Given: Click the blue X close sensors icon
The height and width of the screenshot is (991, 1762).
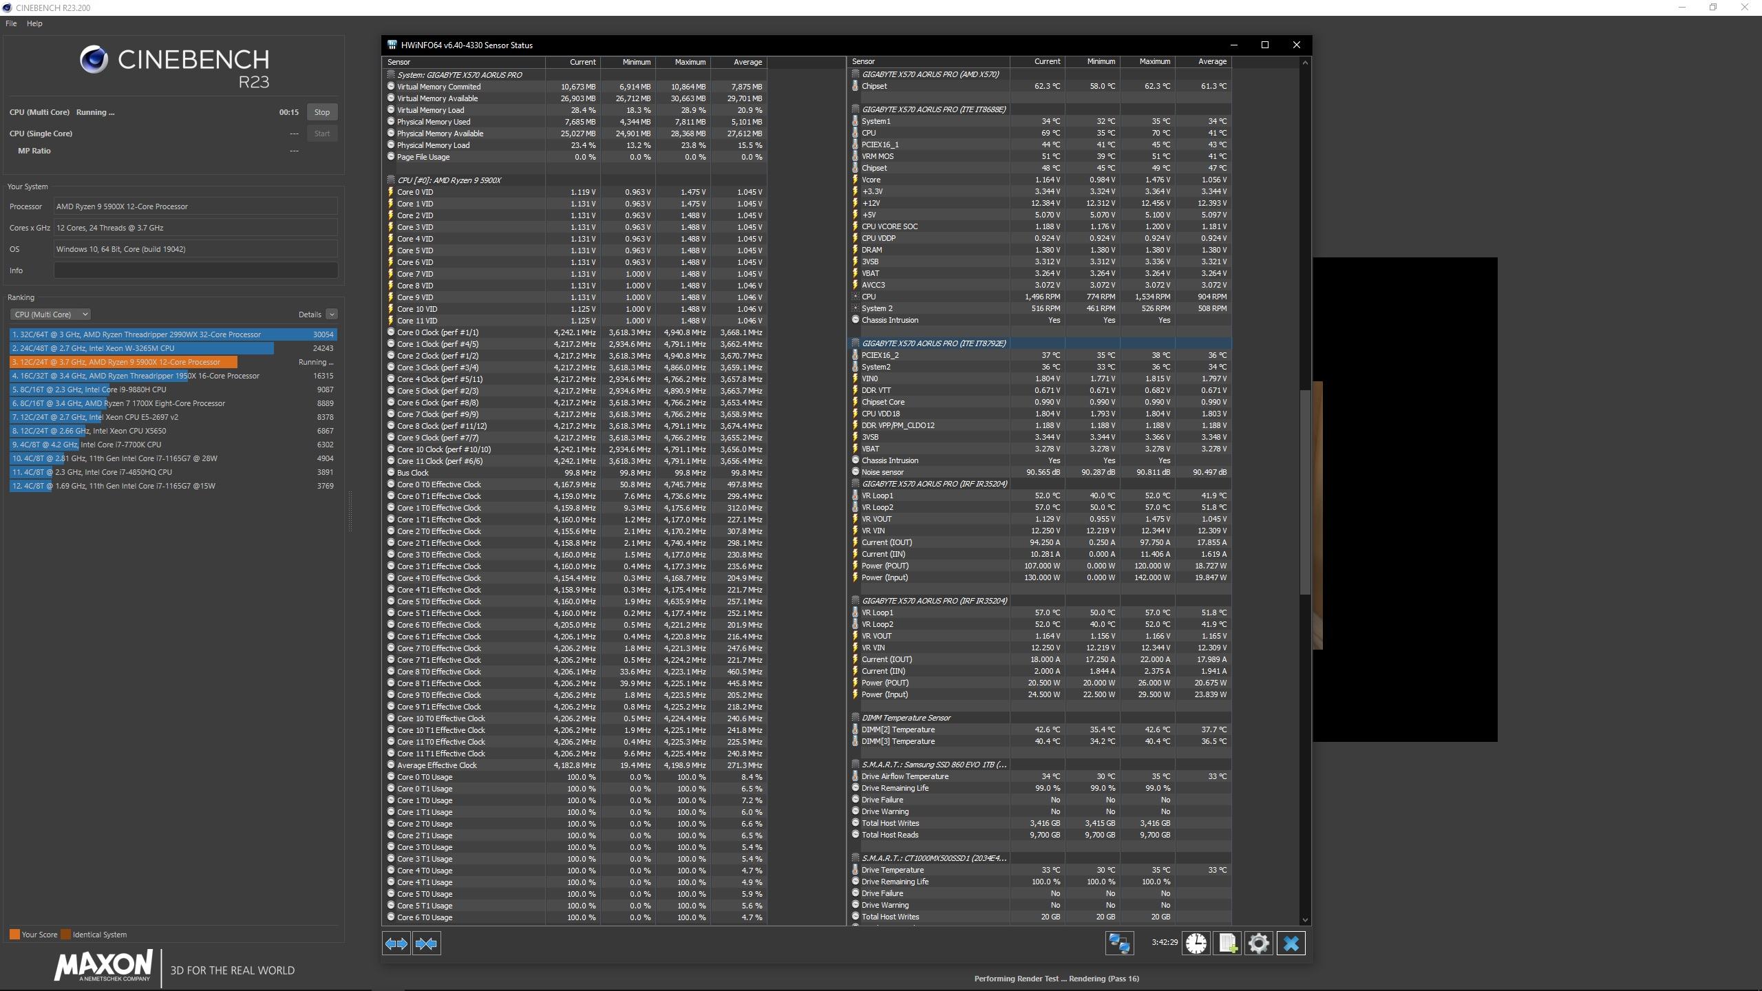Looking at the screenshot, I should coord(1291,944).
